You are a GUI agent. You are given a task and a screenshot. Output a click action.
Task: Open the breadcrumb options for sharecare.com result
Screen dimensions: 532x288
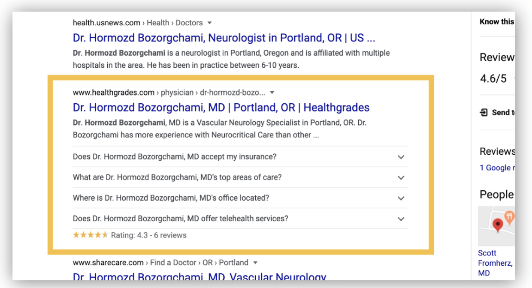click(x=255, y=262)
